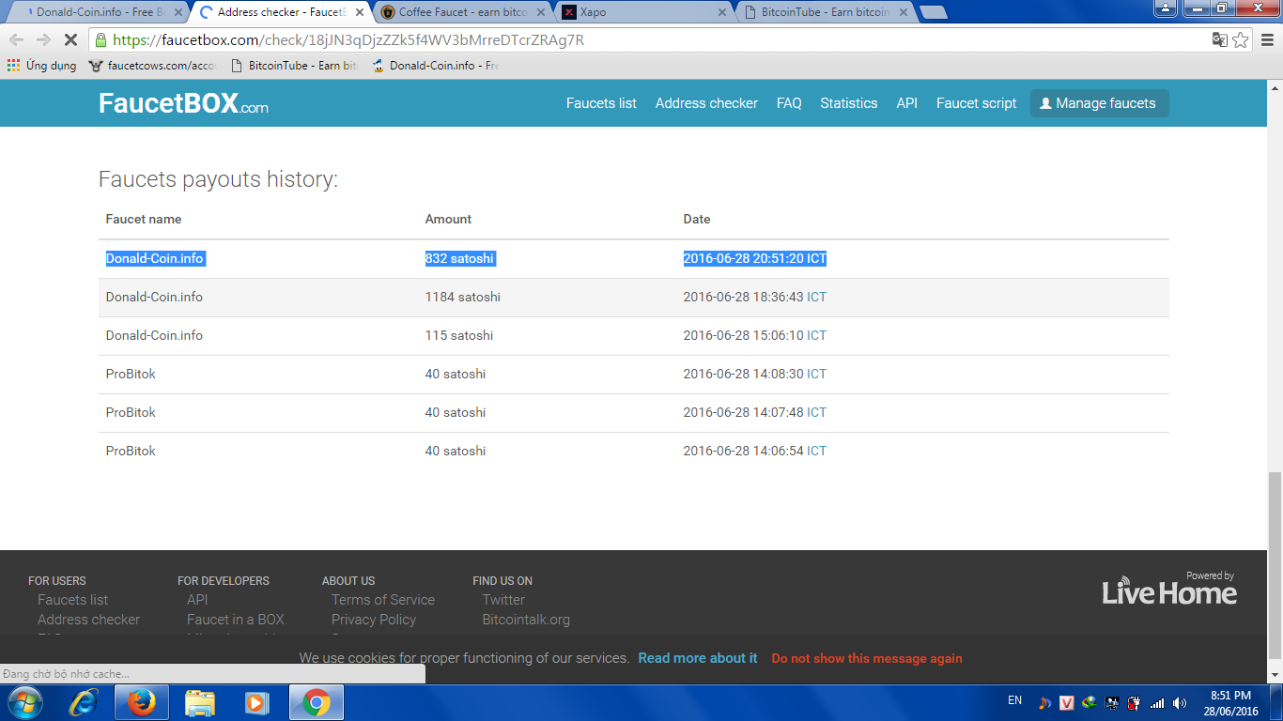
Task: Click the ICT link in the 18:36:43 row
Action: click(816, 297)
